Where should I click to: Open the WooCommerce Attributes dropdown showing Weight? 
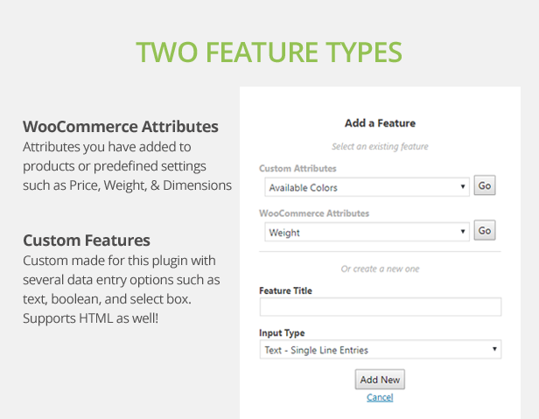(367, 232)
